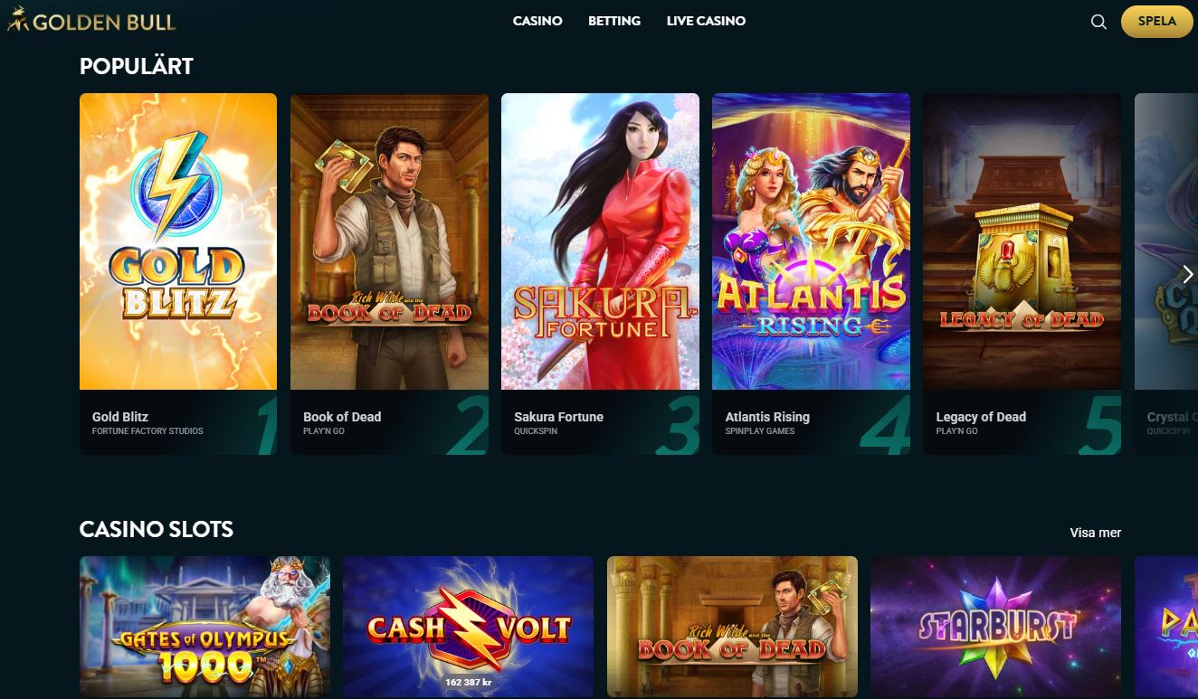Click the Legacy of Dead title label

pos(981,417)
